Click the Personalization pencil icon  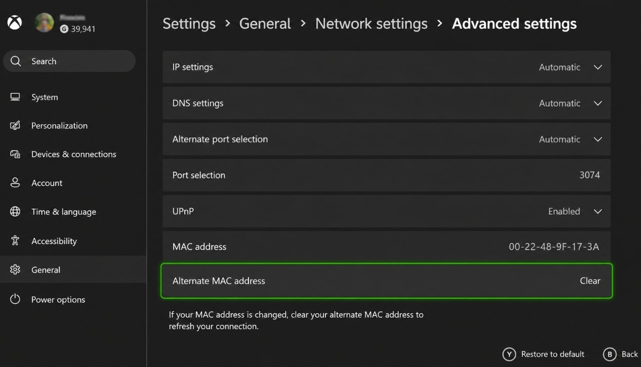point(15,126)
